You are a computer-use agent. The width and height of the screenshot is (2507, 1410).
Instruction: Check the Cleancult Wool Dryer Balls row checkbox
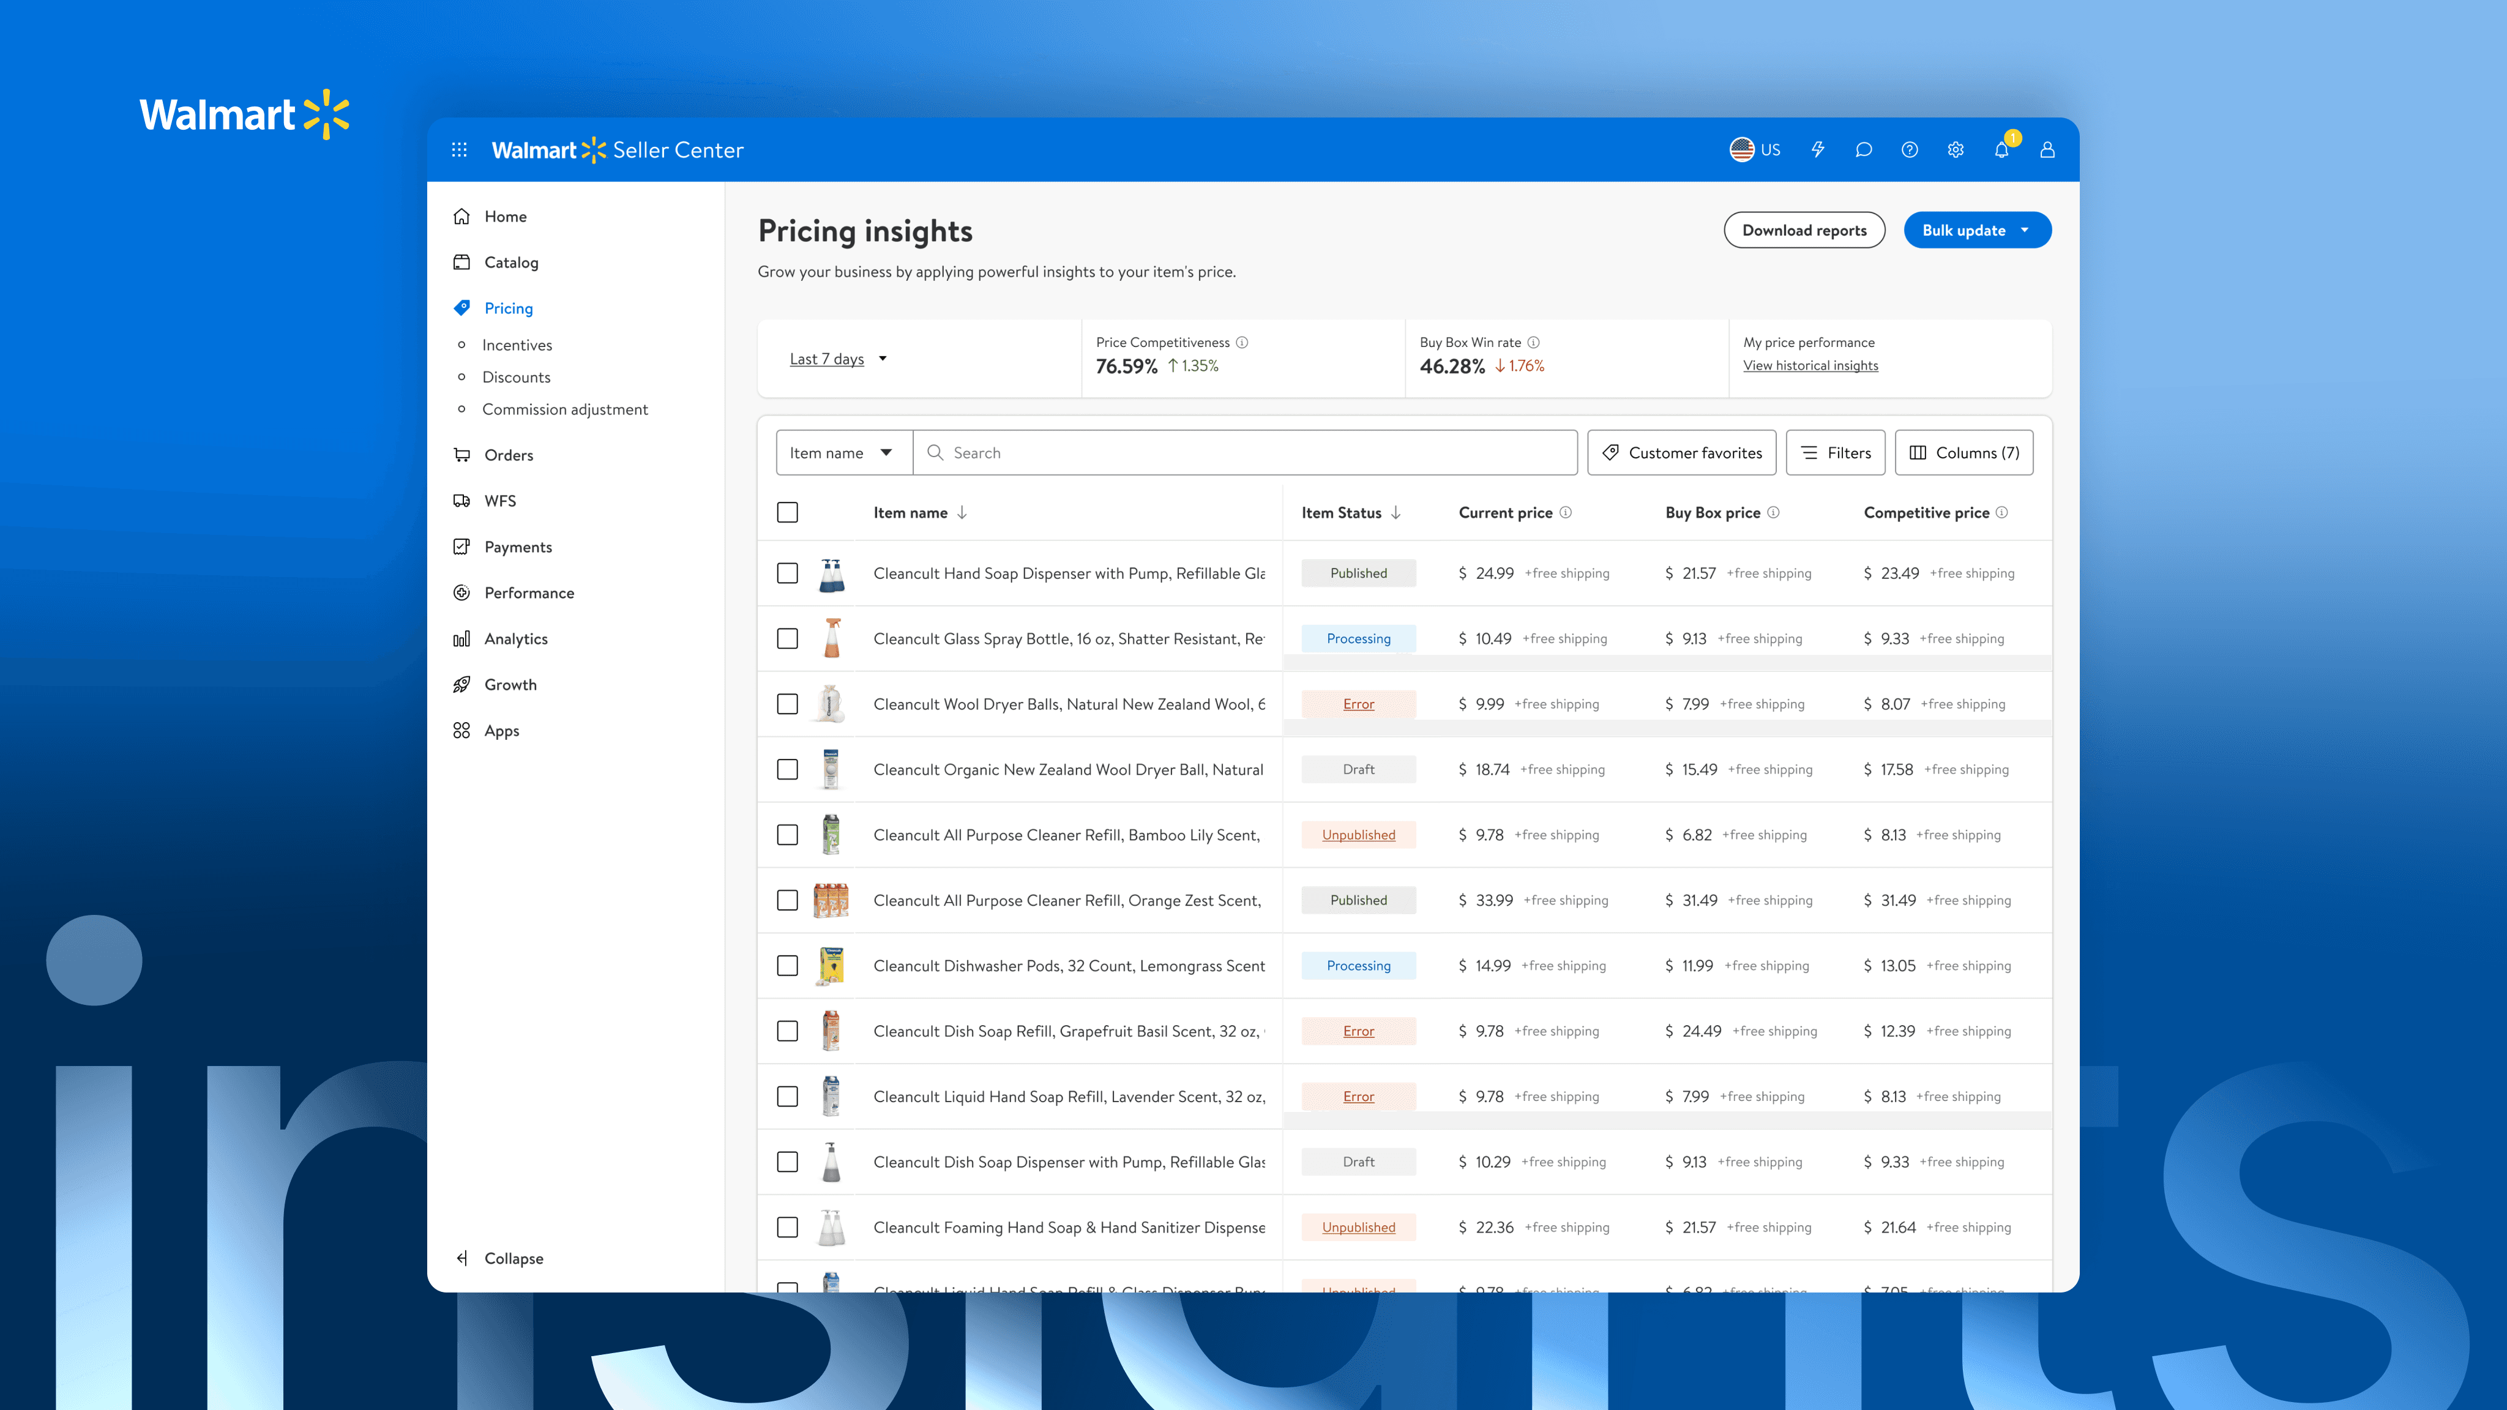pos(787,704)
